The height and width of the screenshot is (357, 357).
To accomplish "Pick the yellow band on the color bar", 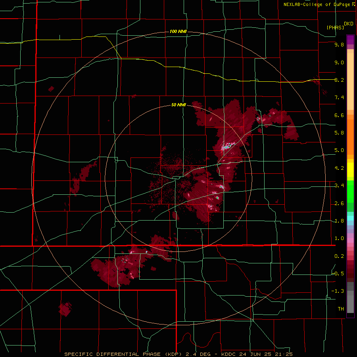I will point(350,170).
